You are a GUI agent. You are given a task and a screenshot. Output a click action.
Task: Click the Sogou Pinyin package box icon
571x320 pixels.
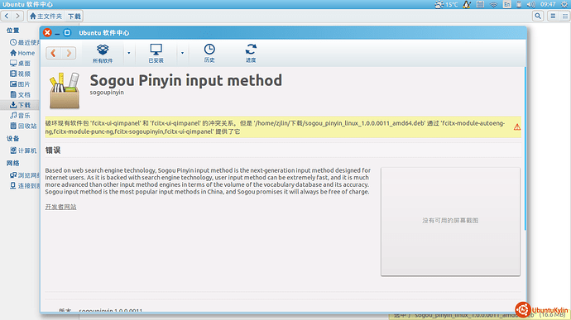tap(65, 91)
